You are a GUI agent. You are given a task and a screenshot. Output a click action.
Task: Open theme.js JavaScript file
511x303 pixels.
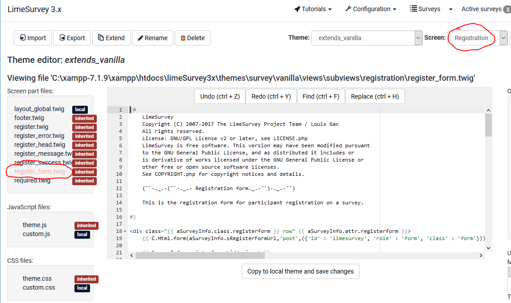[34, 225]
